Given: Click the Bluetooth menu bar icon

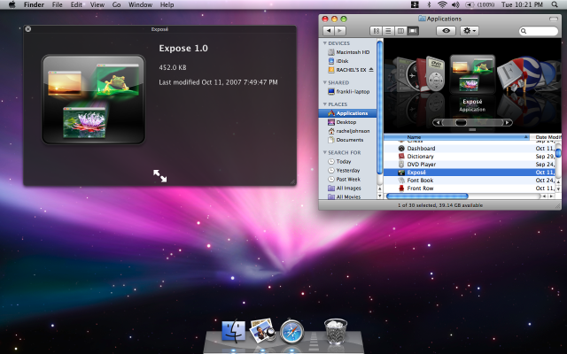Looking at the screenshot, I should click(x=429, y=4).
